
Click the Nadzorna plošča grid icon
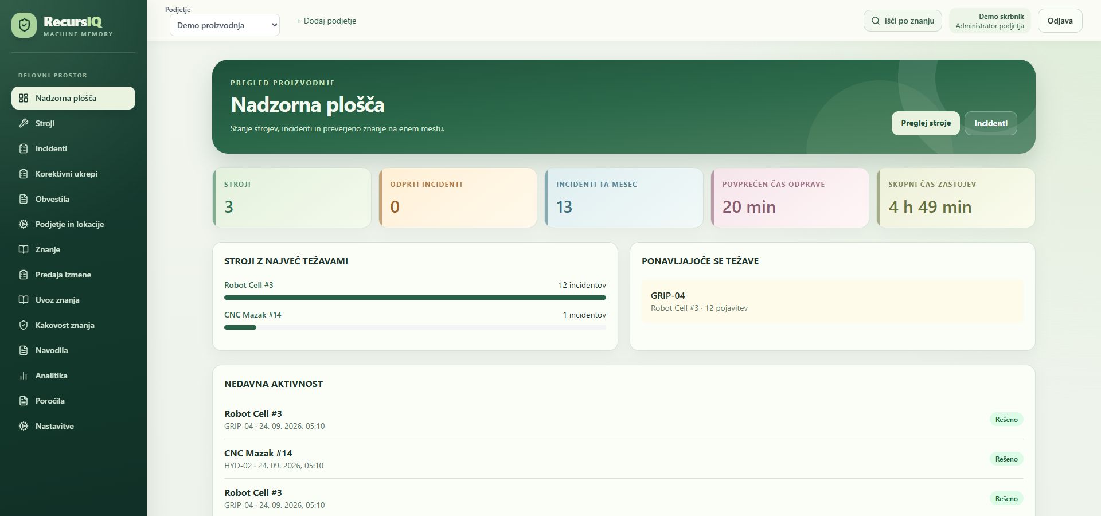pyautogui.click(x=24, y=98)
